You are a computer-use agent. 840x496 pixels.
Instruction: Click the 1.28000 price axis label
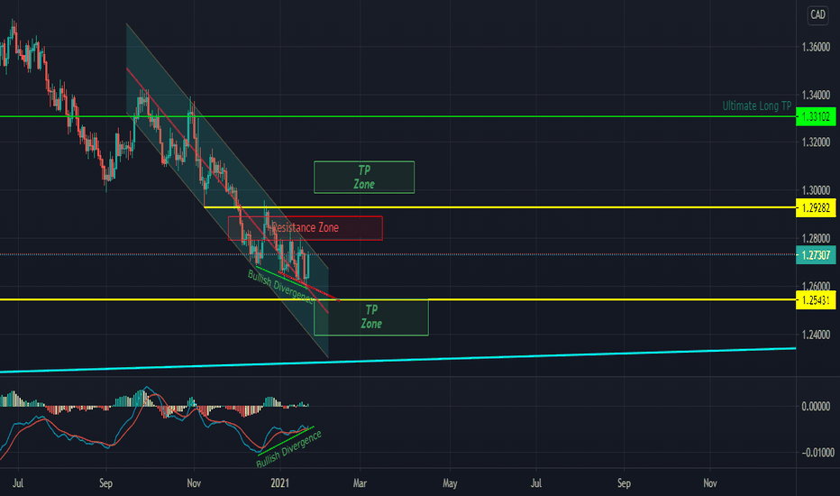tap(816, 238)
